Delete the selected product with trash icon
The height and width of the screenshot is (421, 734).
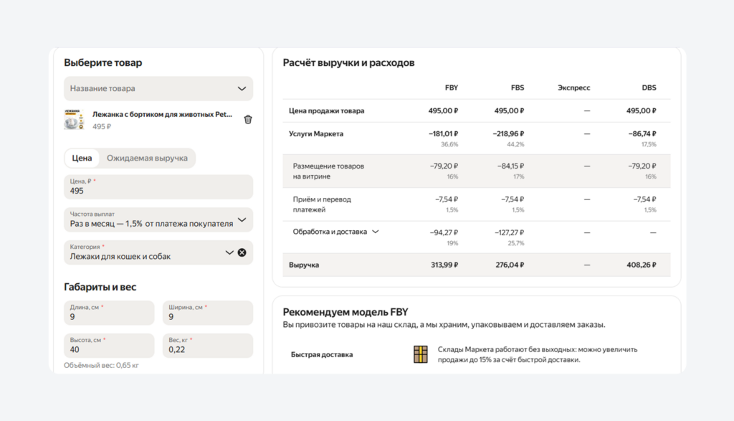click(x=248, y=120)
